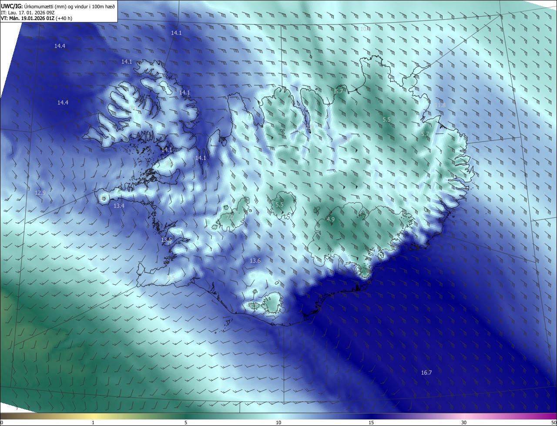Click the UWC/IG Úrkomumætti title line
The height and width of the screenshot is (426, 557).
58,6
